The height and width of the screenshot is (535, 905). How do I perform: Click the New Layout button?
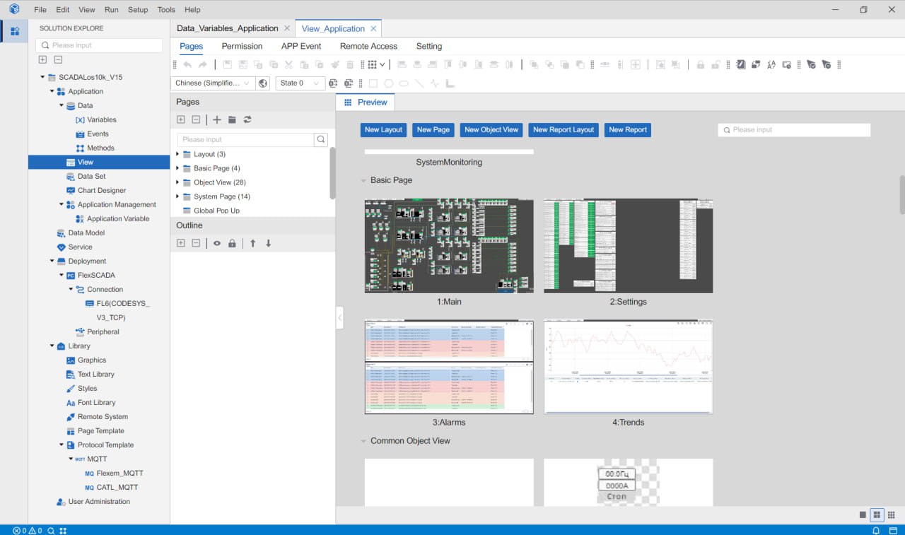(x=383, y=130)
